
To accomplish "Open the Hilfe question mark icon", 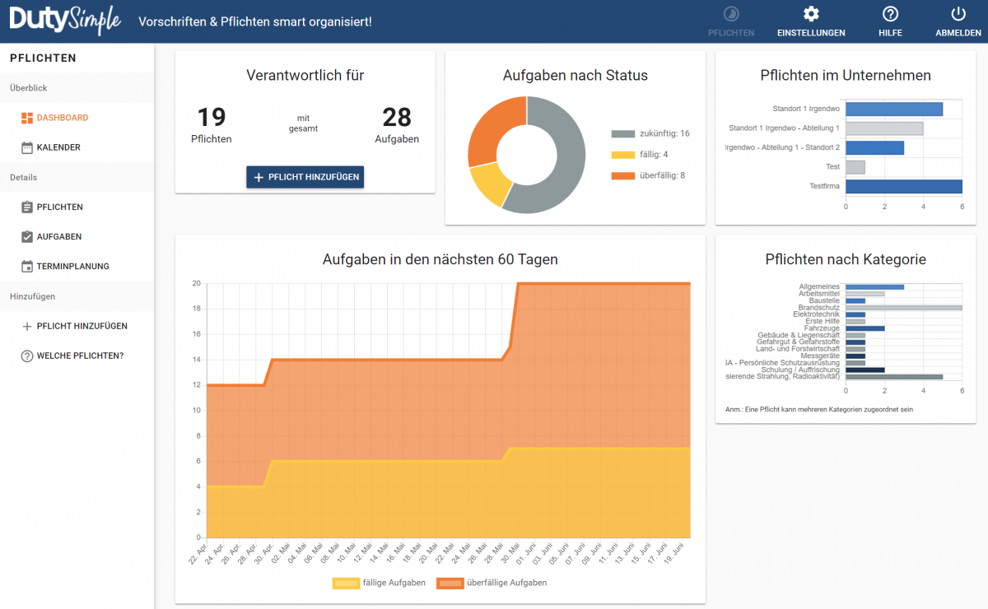I will pyautogui.click(x=890, y=14).
